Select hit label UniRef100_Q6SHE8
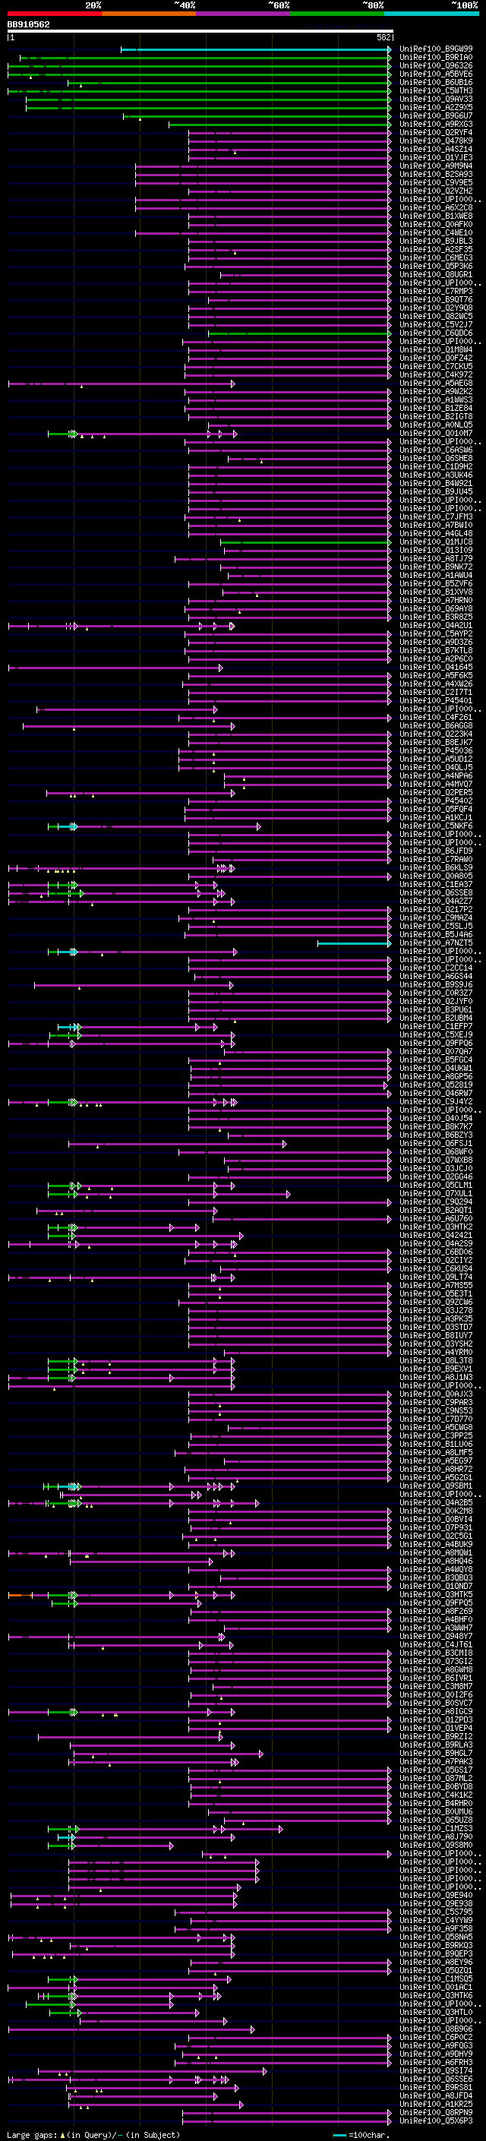This screenshot has height=2141, width=486. pos(436,458)
